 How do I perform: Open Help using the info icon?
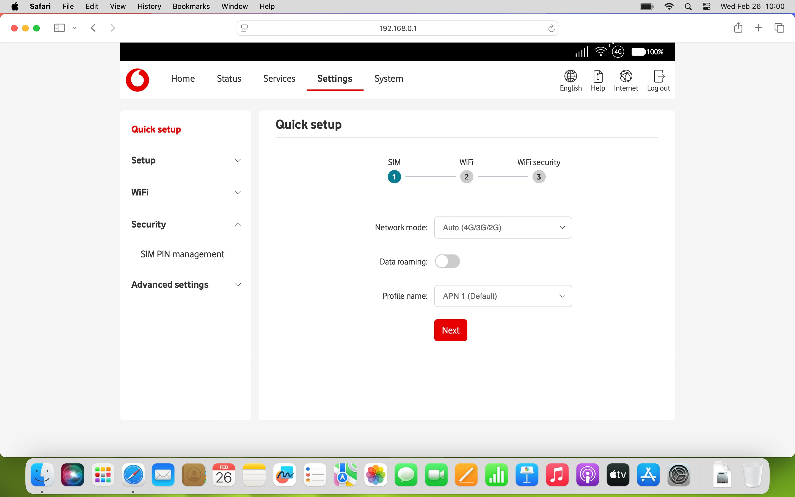pyautogui.click(x=598, y=76)
